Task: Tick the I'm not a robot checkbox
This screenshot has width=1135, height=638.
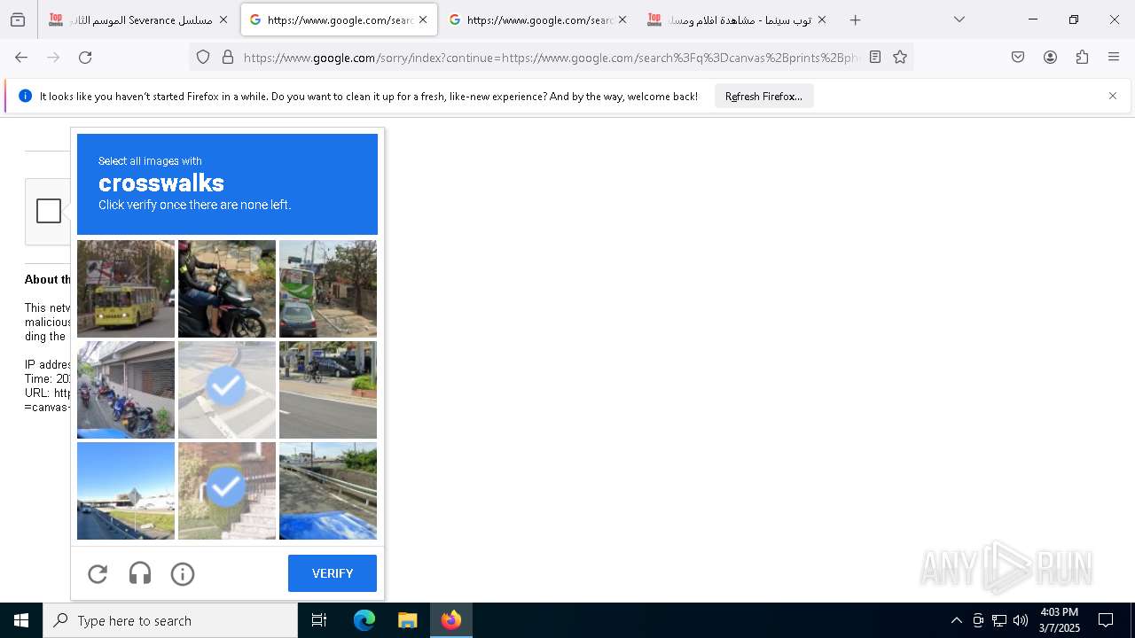Action: [49, 211]
